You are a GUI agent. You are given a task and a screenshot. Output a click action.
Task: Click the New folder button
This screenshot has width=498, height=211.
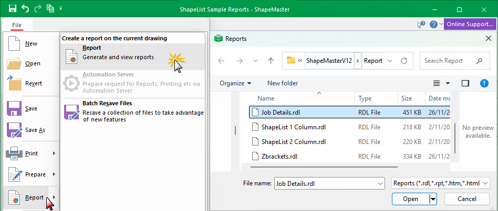tap(282, 83)
